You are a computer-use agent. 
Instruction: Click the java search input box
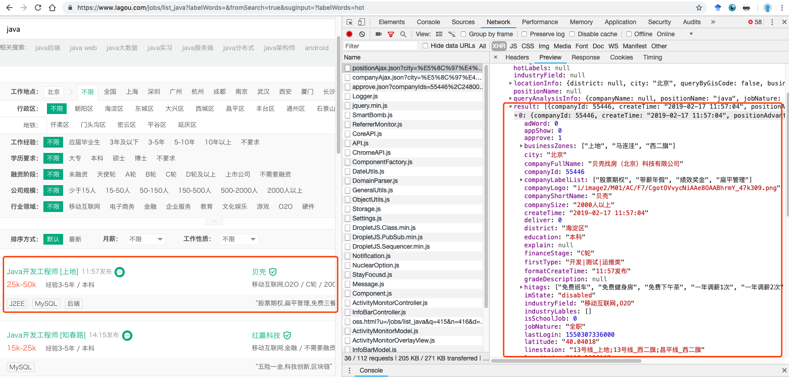168,29
